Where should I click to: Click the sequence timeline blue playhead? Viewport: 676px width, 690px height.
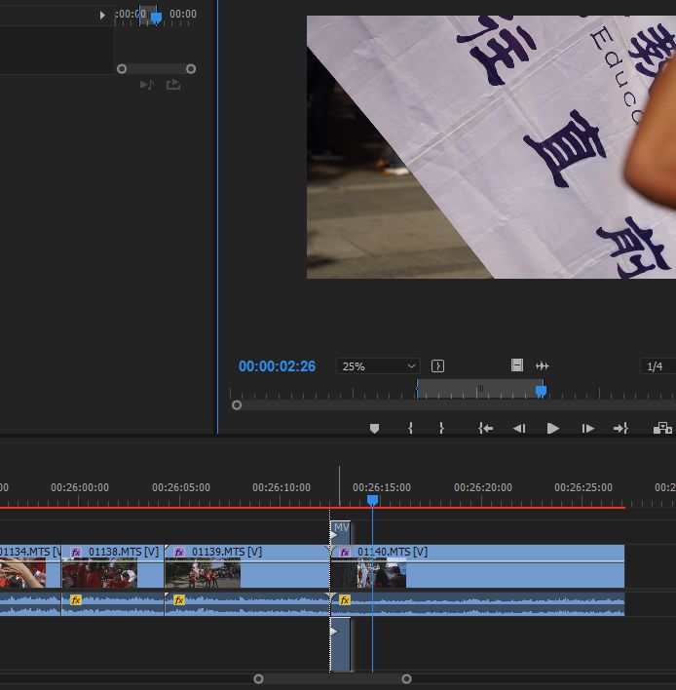coord(372,500)
